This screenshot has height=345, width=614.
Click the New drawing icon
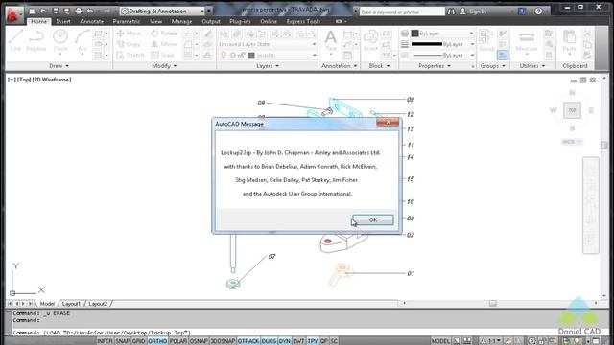coord(33,11)
